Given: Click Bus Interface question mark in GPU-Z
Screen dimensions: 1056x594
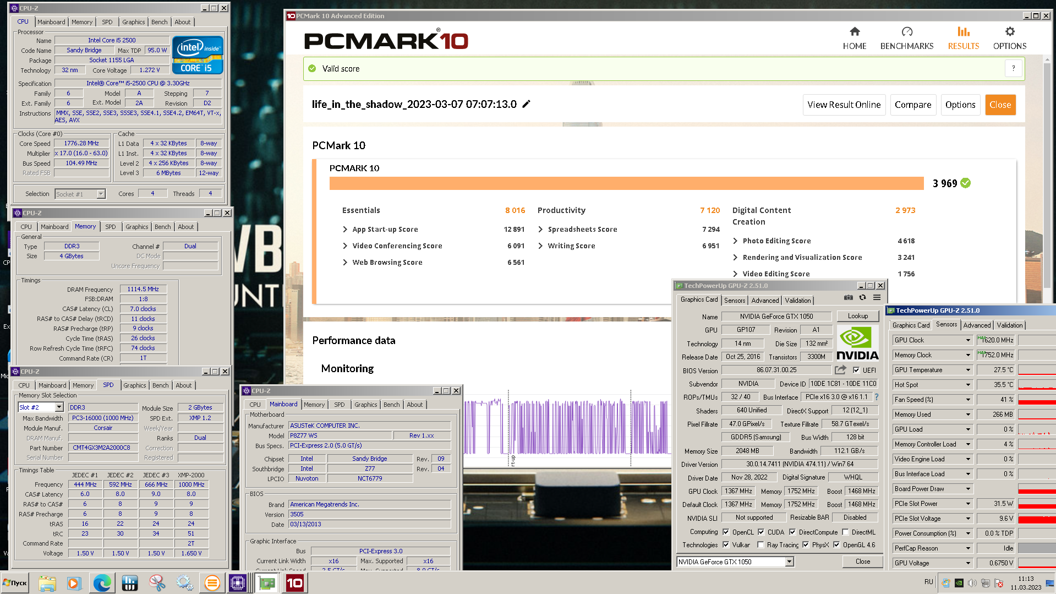Looking at the screenshot, I should pyautogui.click(x=877, y=397).
